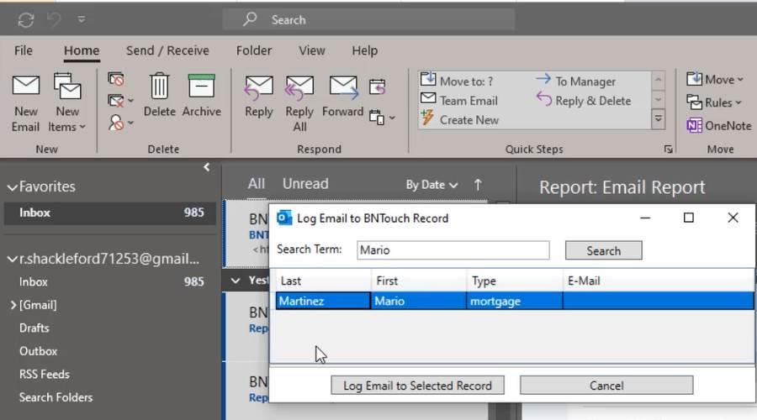Screen dimensions: 757x420
Task: Open the File menu
Action: click(24, 50)
